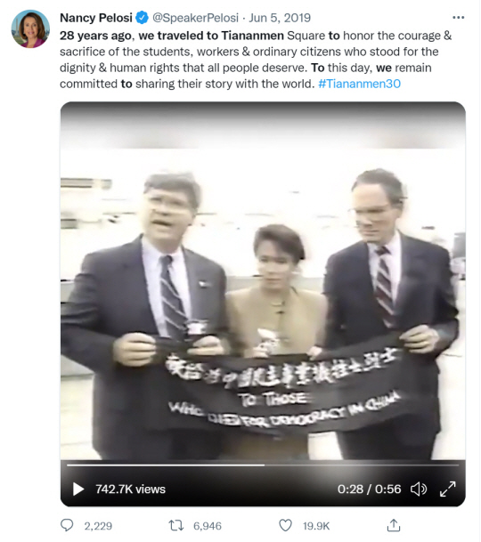481x542 pixels.
Task: Play the video with the play button
Action: coord(78,489)
